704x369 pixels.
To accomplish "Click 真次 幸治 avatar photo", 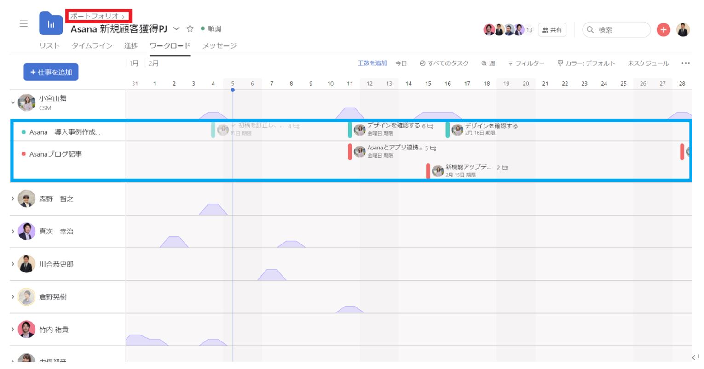I will [27, 232].
